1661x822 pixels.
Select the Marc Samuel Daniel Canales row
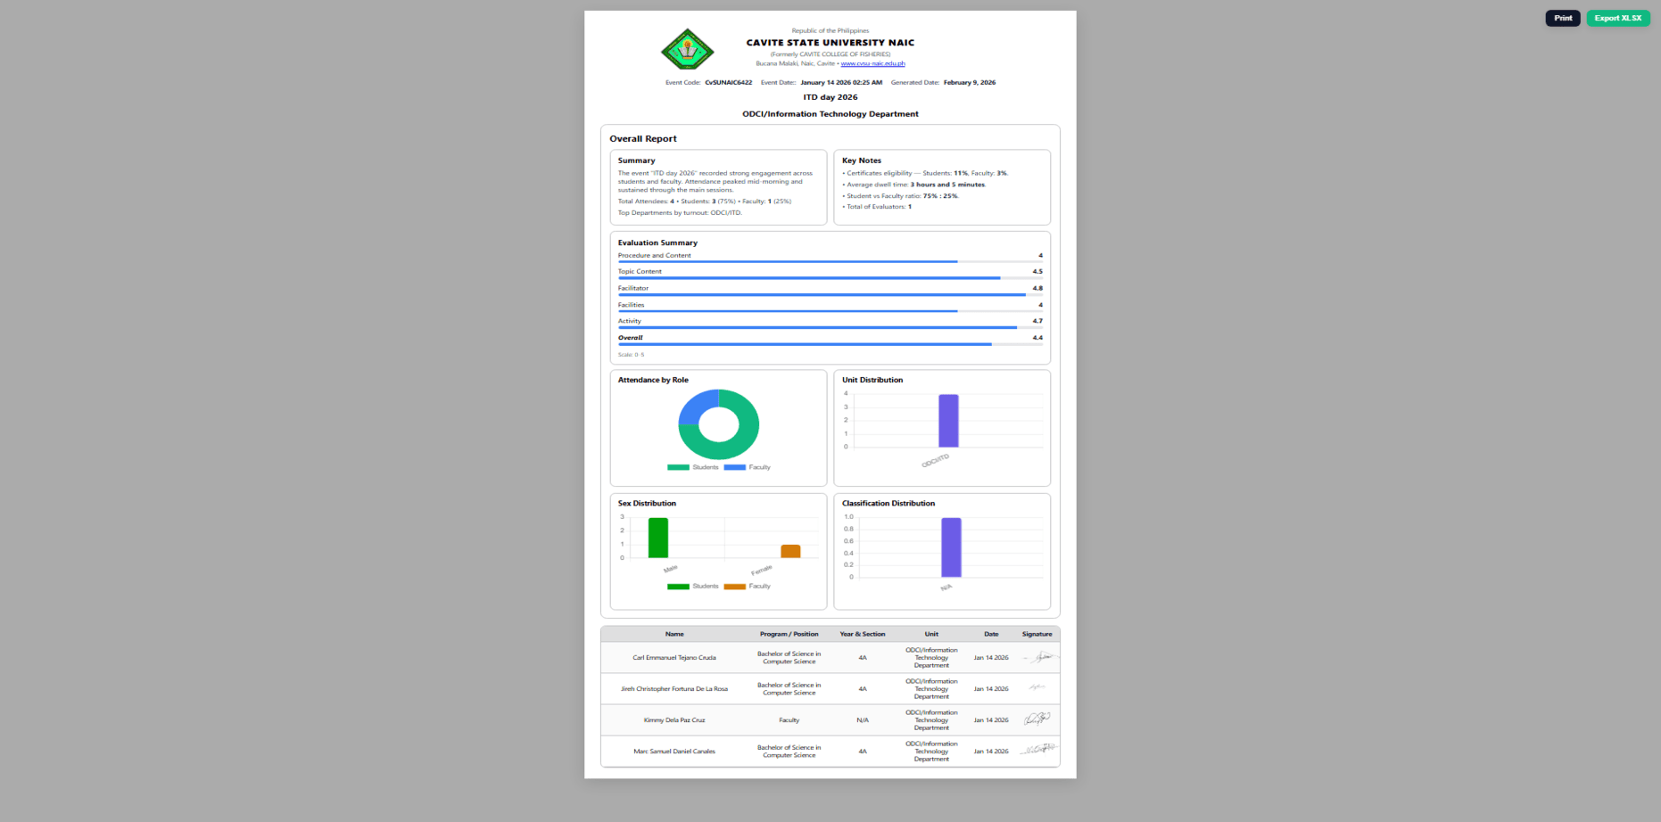pyautogui.click(x=830, y=752)
